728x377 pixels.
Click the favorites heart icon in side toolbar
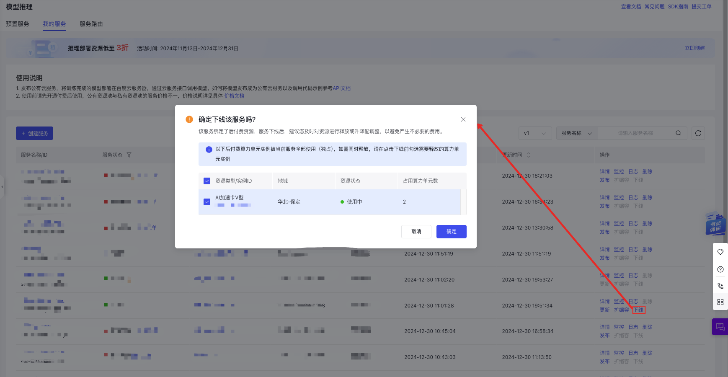[x=720, y=252]
